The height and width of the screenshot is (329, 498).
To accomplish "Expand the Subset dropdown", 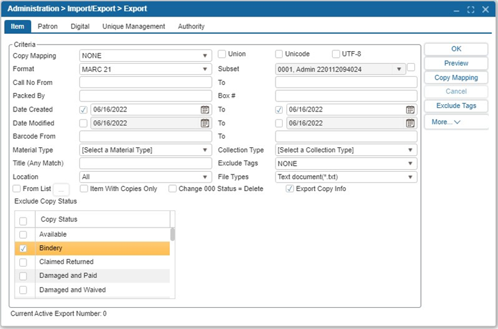I will [x=340, y=69].
